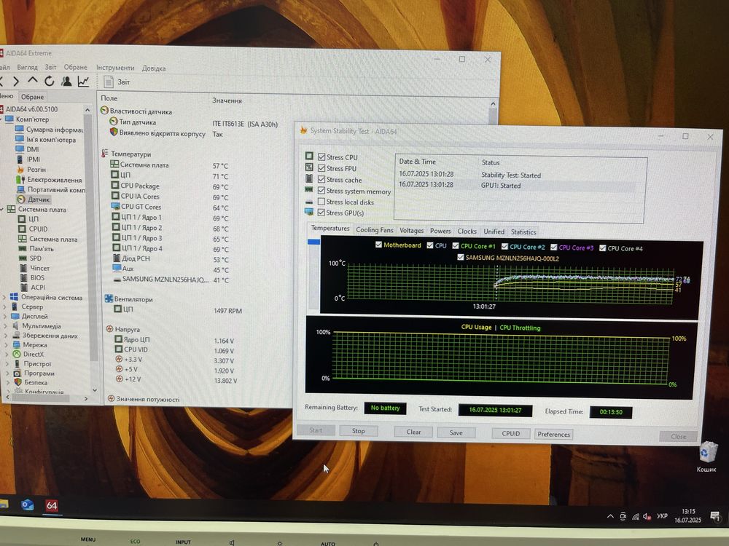Open the Інструменти menu
This screenshot has width=729, height=546.
click(x=115, y=67)
